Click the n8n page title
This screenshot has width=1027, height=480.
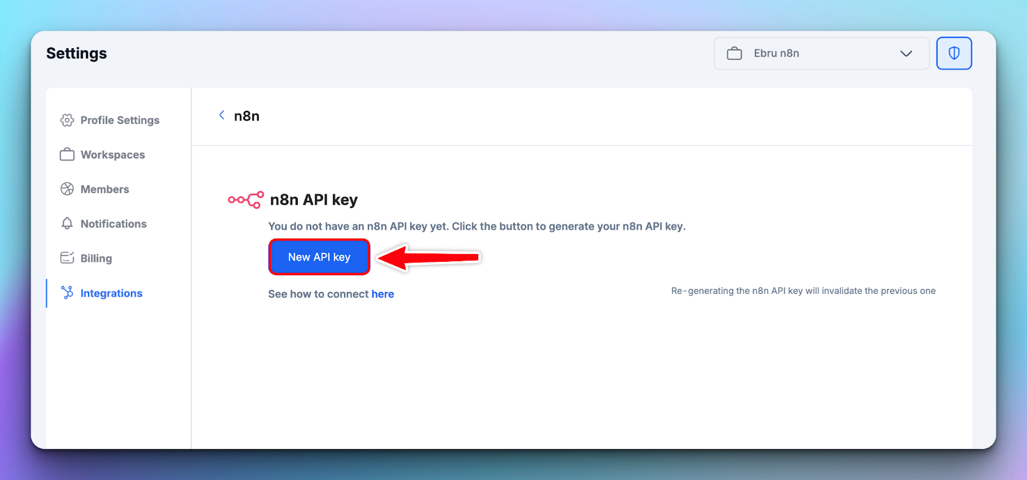pyautogui.click(x=246, y=116)
